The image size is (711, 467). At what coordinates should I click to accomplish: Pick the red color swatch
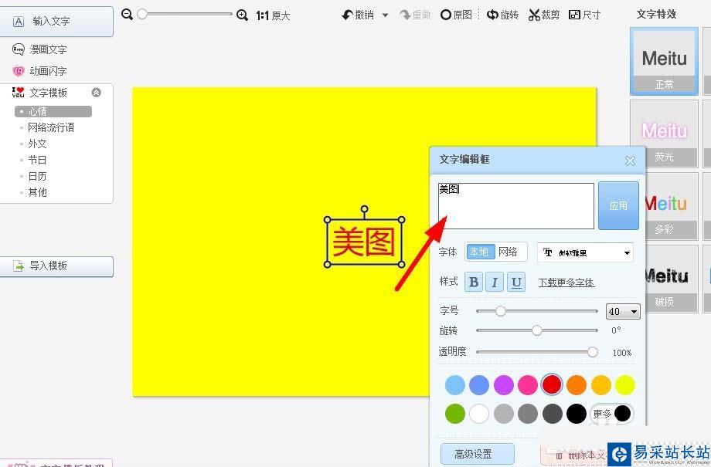pyautogui.click(x=552, y=385)
